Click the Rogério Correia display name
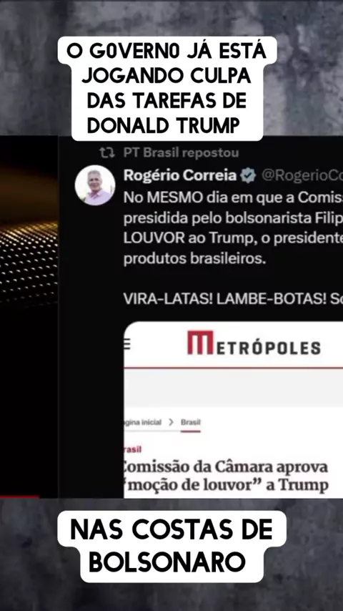The image size is (343, 611). [180, 176]
